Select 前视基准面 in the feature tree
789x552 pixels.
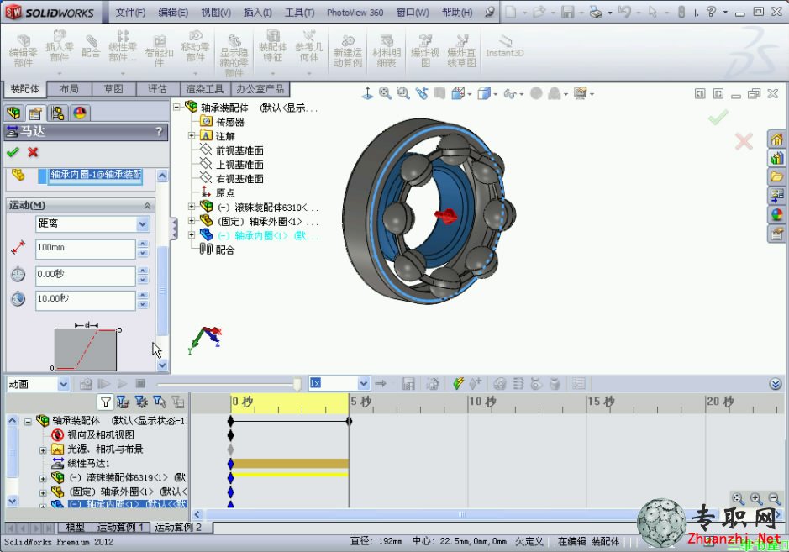click(x=239, y=150)
